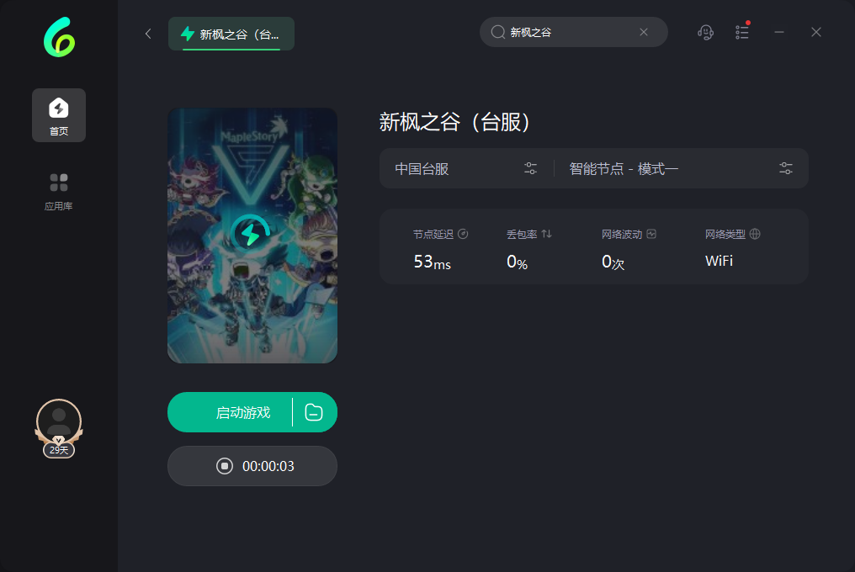This screenshot has width=855, height=572.
Task: Click the 网络类型 globe icon
Action: tap(755, 234)
